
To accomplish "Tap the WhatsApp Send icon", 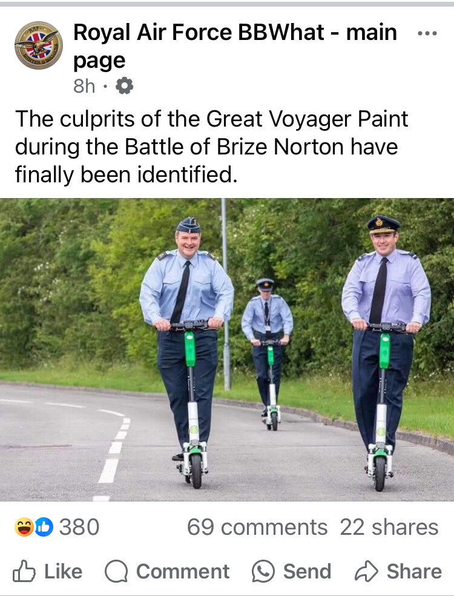I will [263, 571].
